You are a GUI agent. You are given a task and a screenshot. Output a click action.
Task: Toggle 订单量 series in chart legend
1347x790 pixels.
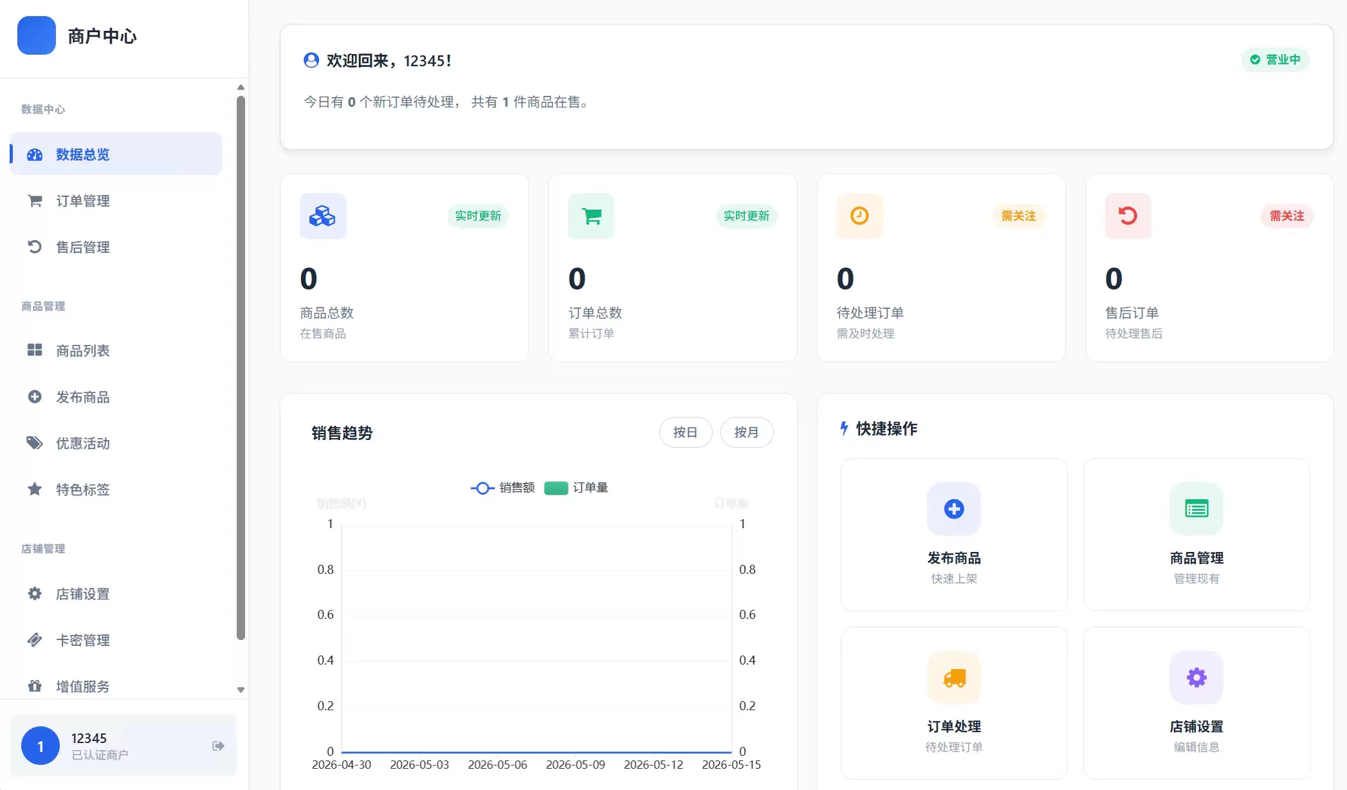tap(576, 488)
